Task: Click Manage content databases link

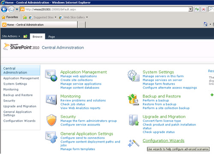Action: pyautogui.click(x=80, y=88)
